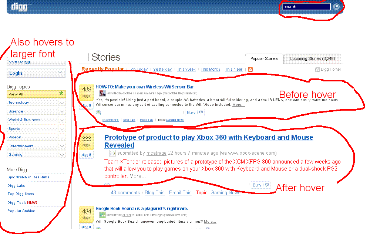
Task: Select the Top Today filter
Action: pos(138,69)
